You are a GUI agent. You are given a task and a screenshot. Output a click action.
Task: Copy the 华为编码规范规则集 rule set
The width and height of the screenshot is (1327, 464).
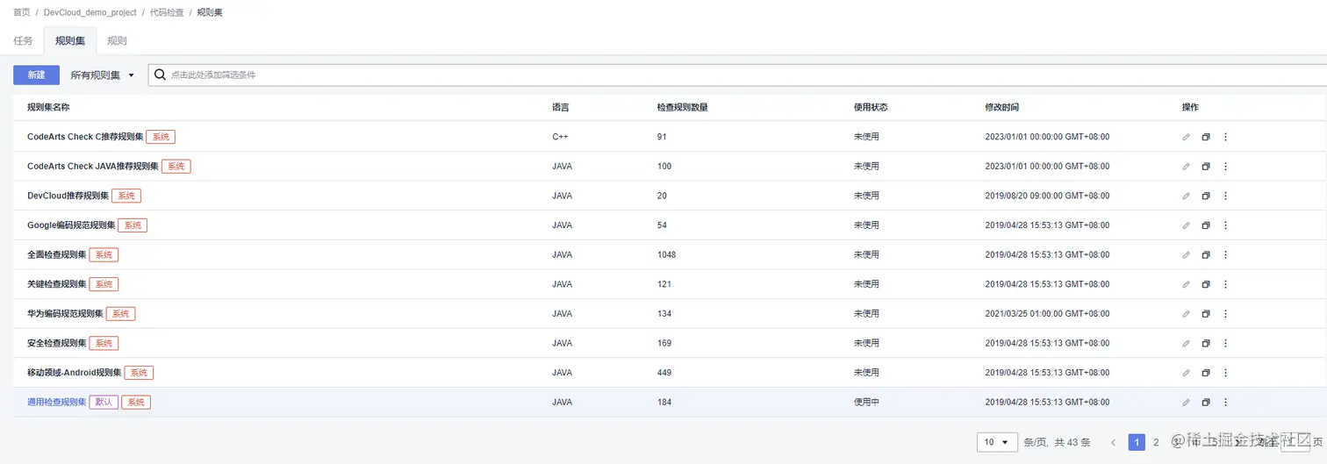point(1206,314)
